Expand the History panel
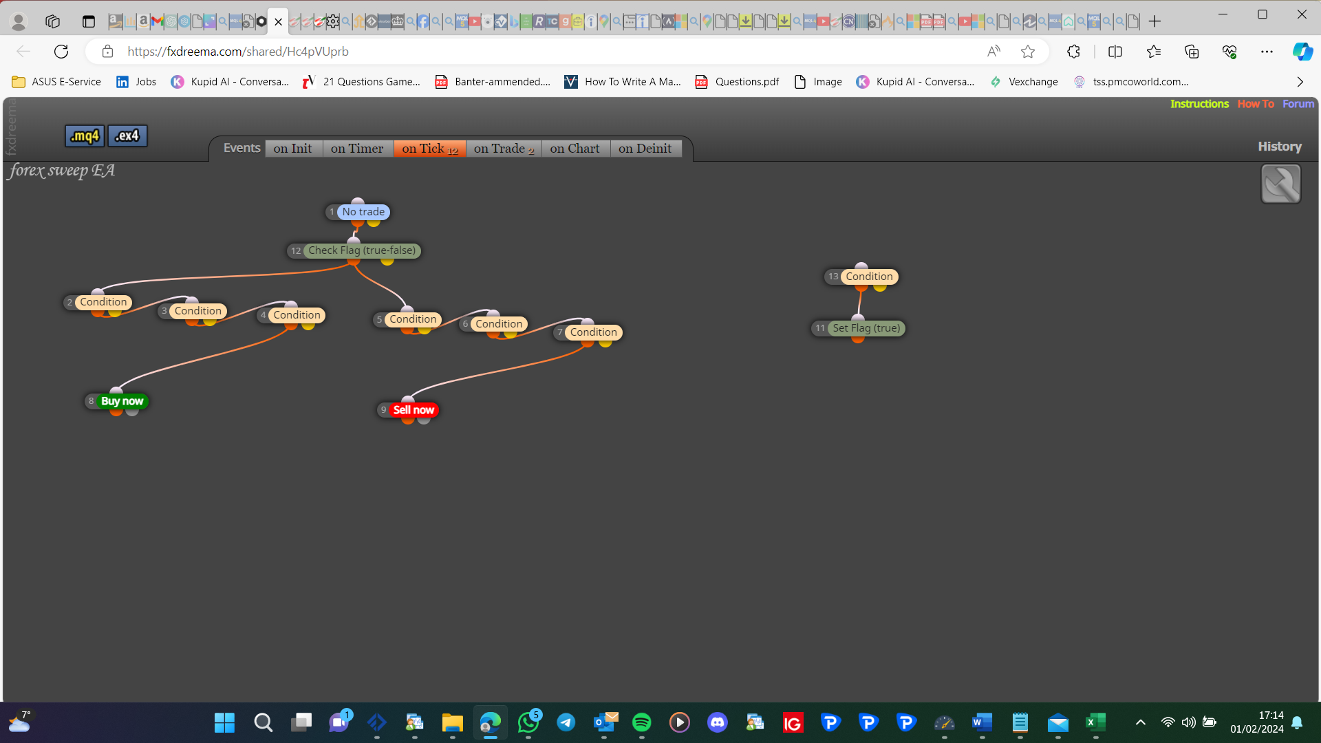 click(x=1280, y=147)
